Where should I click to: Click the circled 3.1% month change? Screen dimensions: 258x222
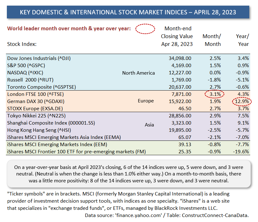[215, 94]
